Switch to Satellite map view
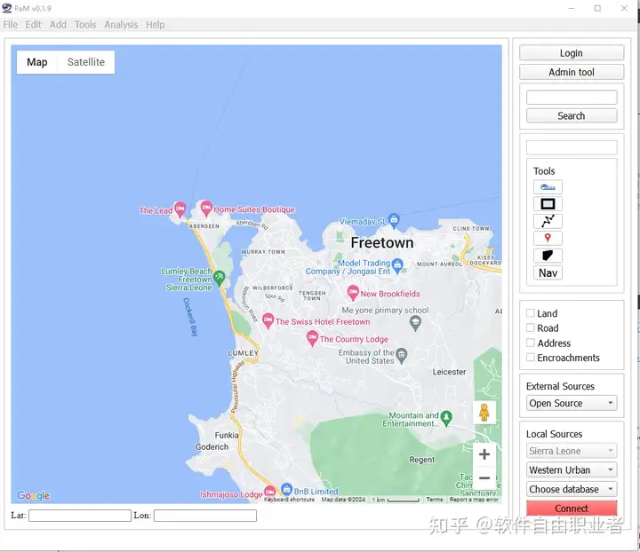Screen dimensions: 640x552 [x=85, y=62]
